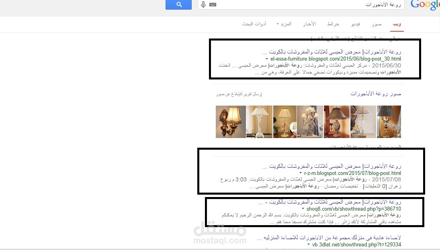This screenshot has height=250, width=440.
Task: Expand arrow next to r-z-m.blogspot.com URL
Action: coord(301,173)
